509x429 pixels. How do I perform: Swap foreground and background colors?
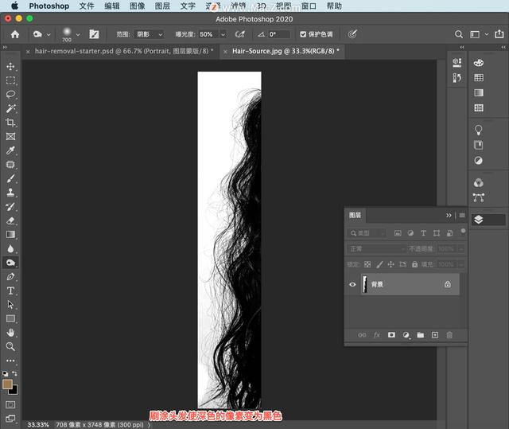coord(14,373)
